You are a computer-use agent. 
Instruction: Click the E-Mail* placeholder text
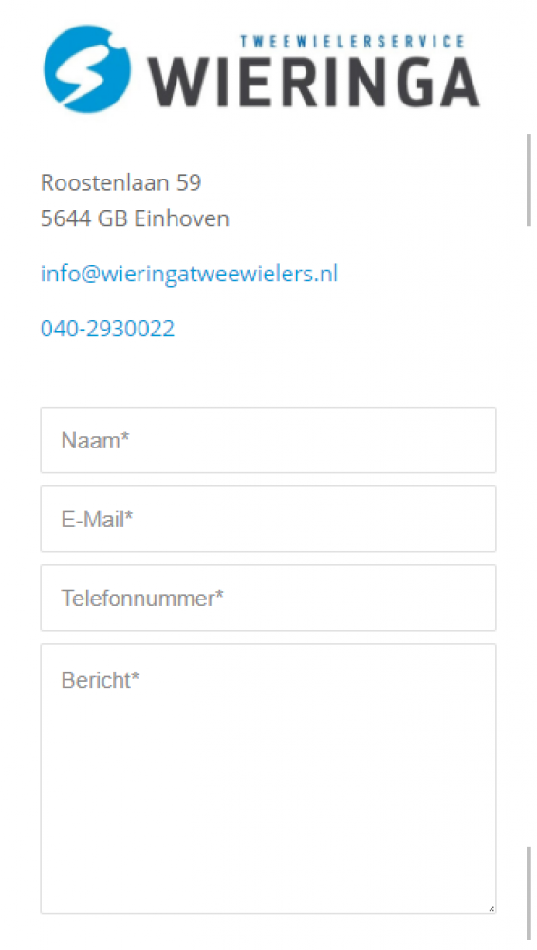tap(97, 520)
